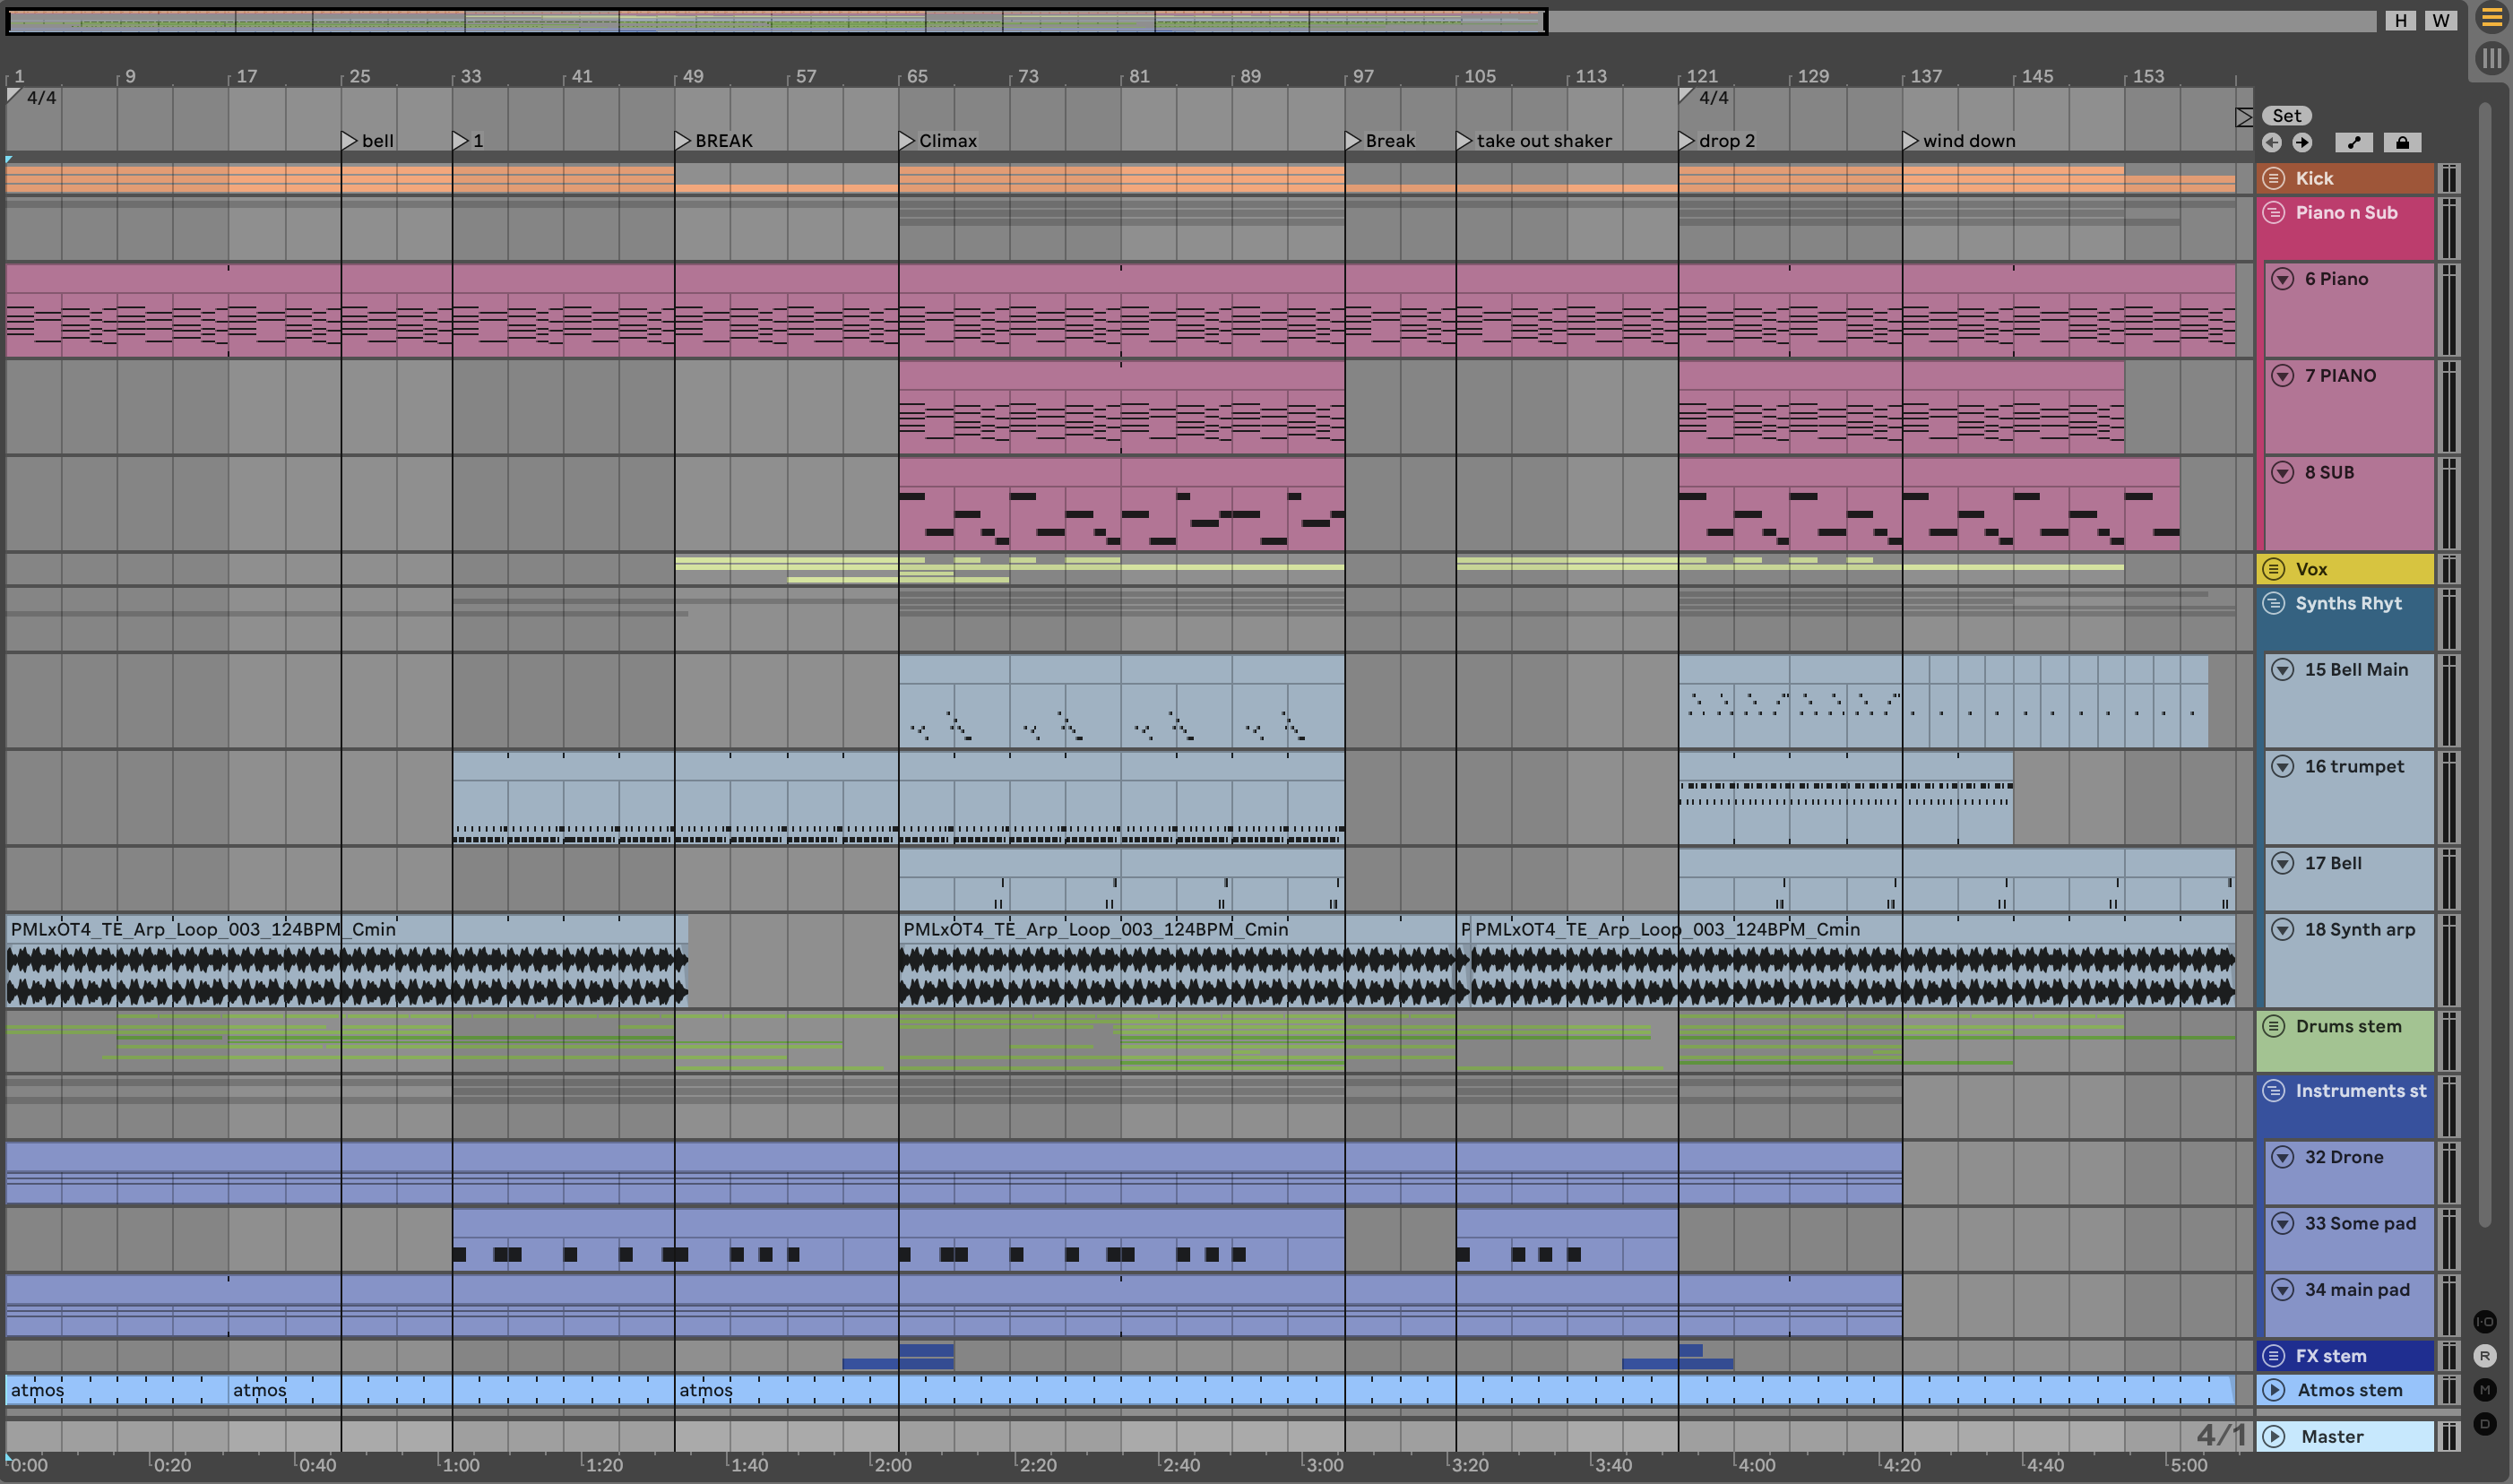Jump to next locator with right arrow

2302,143
